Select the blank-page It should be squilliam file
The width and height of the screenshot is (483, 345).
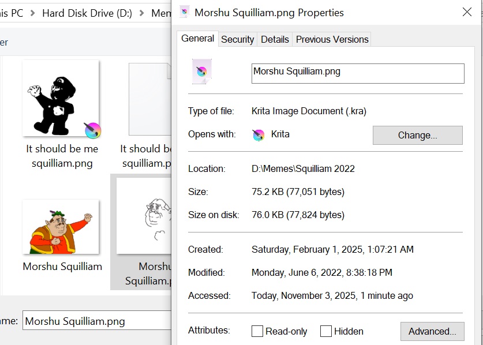pyautogui.click(x=149, y=99)
